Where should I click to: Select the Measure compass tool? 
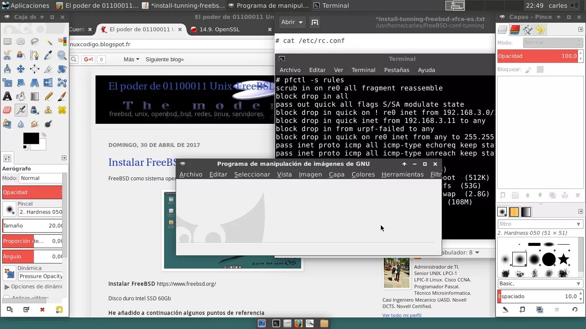click(7, 69)
